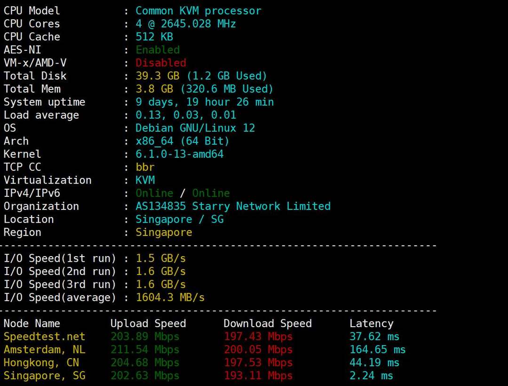Select the '4 @ 2645.028 MHz' cores value
Viewport: 508px width, 386px height.
186,24
